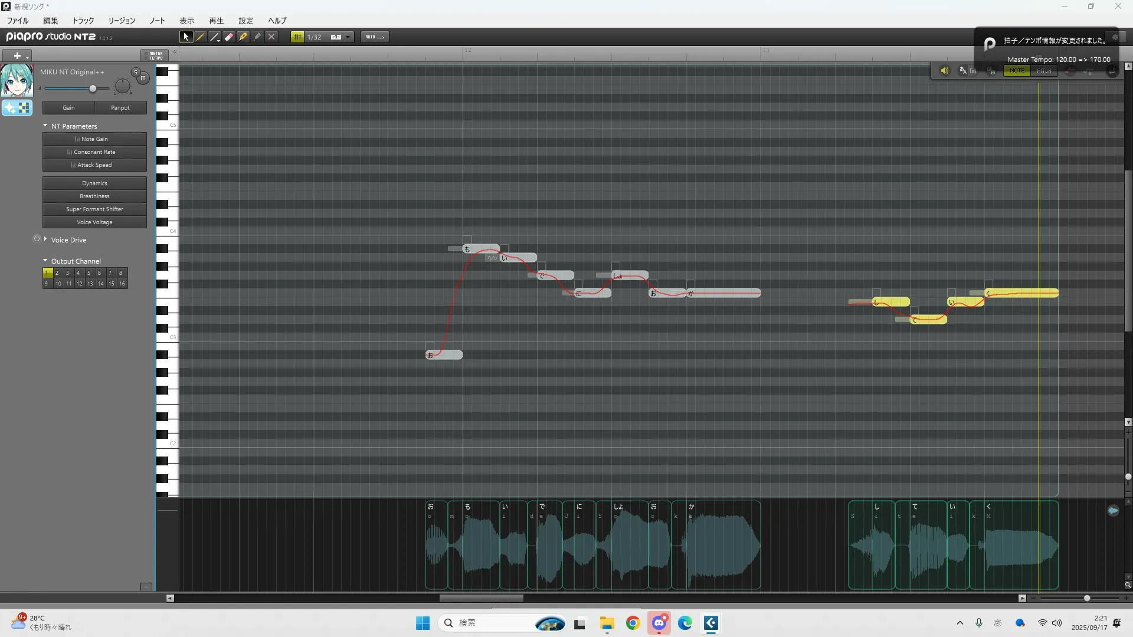
Task: Select the arrow pointer tool
Action: pyautogui.click(x=186, y=37)
